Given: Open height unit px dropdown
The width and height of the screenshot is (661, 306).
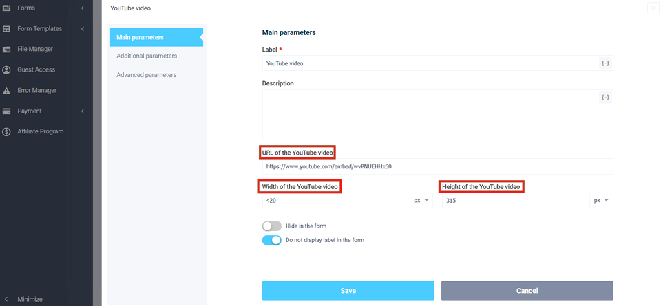Looking at the screenshot, I should 601,201.
